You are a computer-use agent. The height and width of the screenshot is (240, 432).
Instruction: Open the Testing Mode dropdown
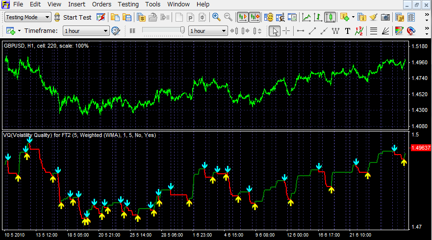coord(28,17)
